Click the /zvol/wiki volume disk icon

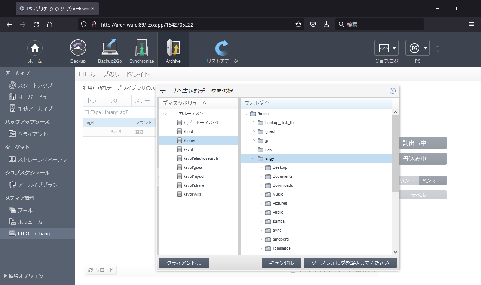point(180,194)
